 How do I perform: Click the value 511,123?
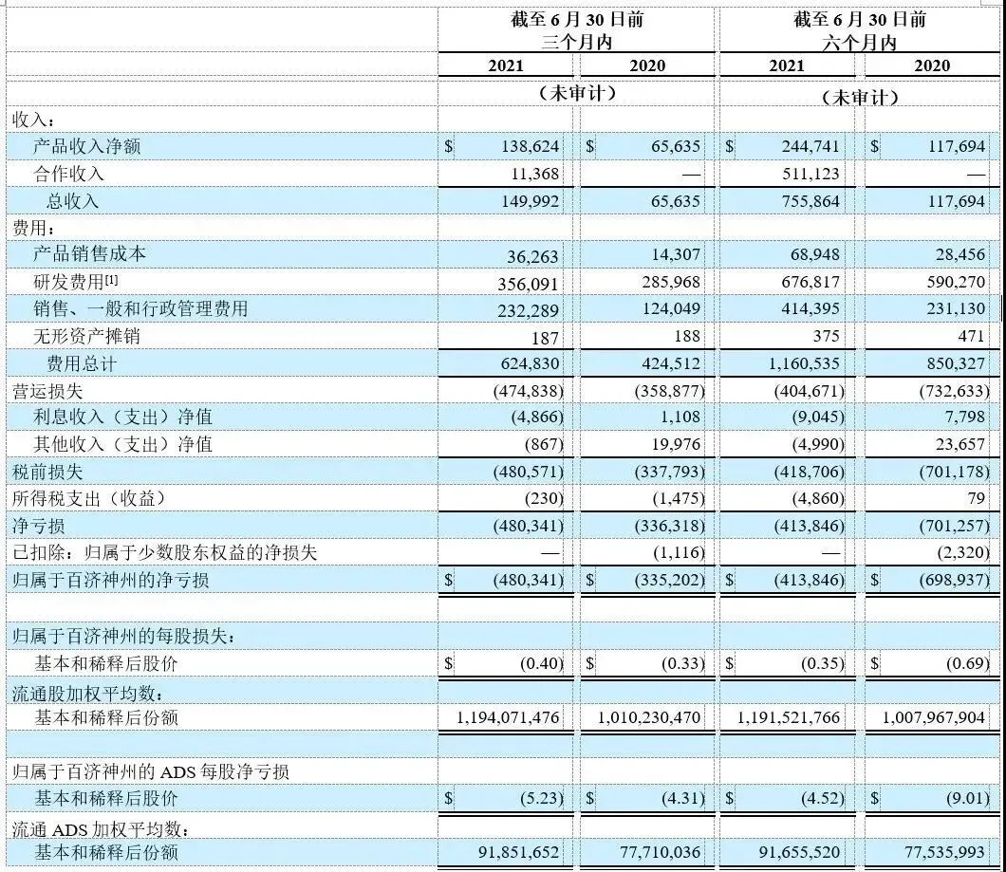[810, 174]
